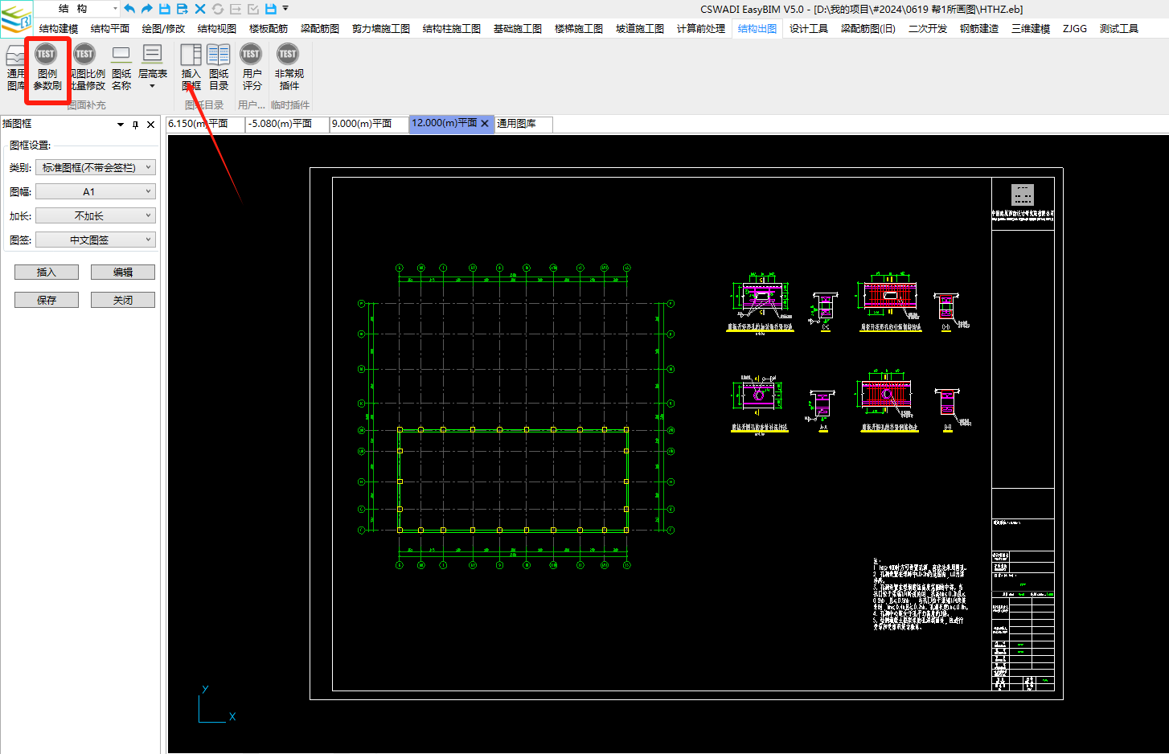The image size is (1169, 754).
Task: Click the 插入图框 tool
Action: 191,68
